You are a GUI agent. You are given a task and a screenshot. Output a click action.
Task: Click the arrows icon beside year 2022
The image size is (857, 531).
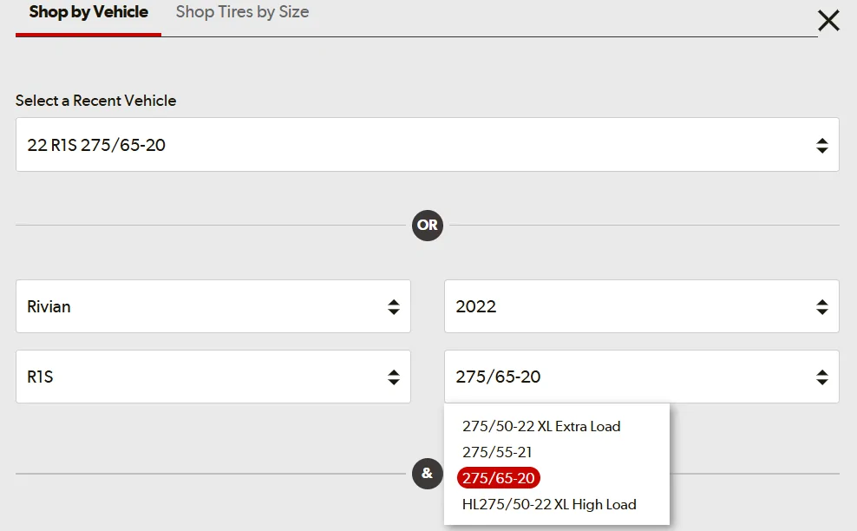click(822, 307)
